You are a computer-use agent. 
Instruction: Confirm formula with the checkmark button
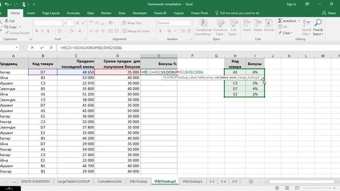pos(42,48)
